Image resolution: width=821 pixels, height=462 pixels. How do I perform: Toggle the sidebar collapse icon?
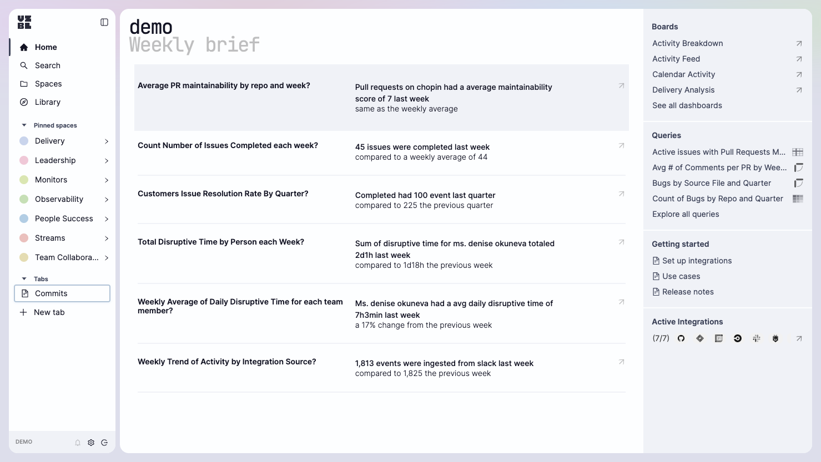(x=104, y=22)
